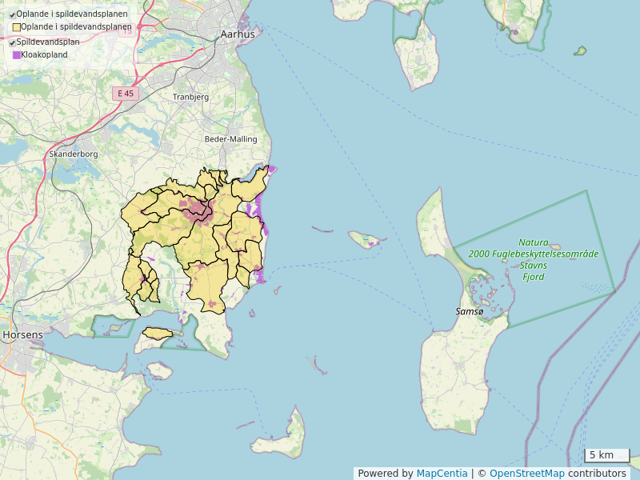Click the Natura 2000 Stavns Fjord label

click(x=534, y=259)
